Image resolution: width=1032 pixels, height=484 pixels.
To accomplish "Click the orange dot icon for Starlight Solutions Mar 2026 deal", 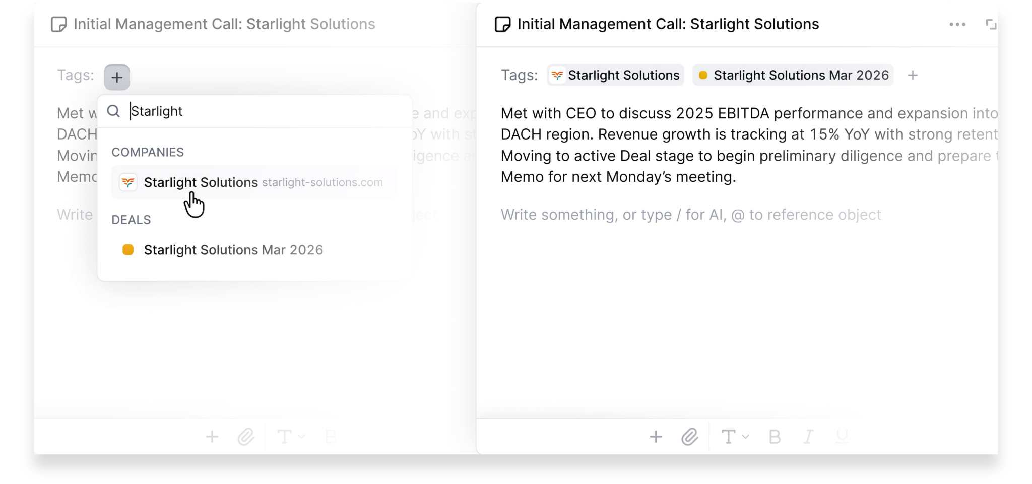I will pyautogui.click(x=128, y=250).
